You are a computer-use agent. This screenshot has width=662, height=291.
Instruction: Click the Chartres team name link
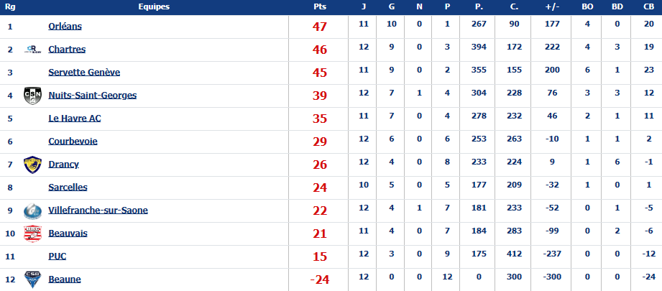tap(67, 50)
